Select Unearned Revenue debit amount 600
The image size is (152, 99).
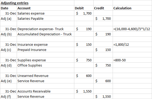(84, 76)
